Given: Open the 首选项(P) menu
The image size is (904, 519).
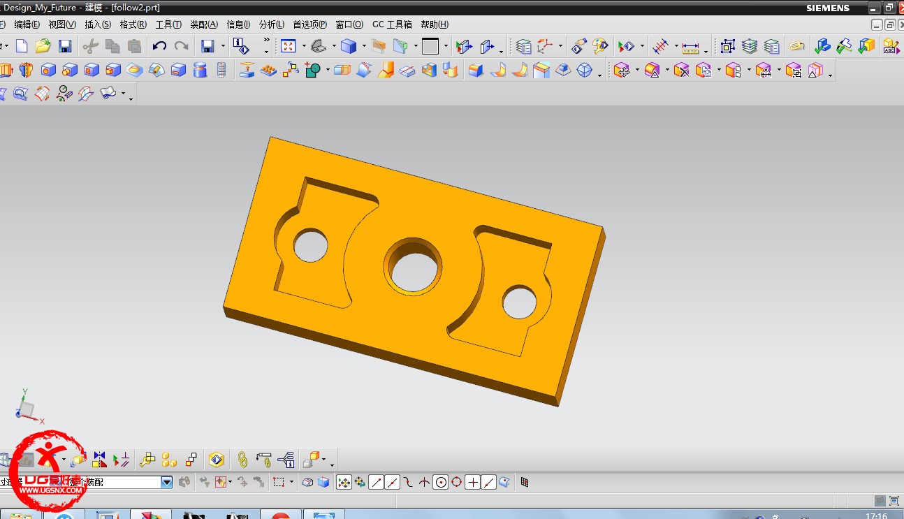Looking at the screenshot, I should tap(309, 24).
